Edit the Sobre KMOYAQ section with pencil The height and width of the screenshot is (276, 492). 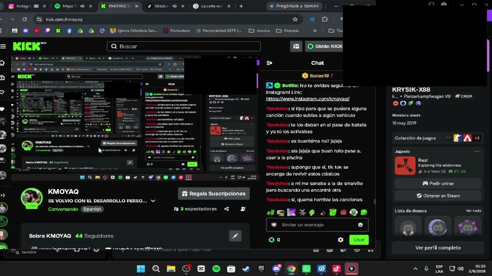[x=235, y=236]
